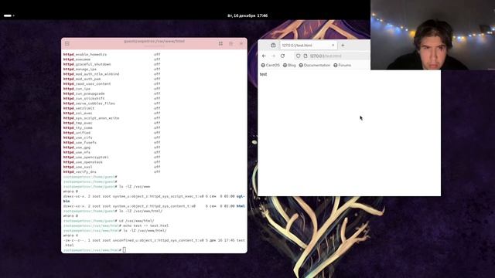Click the shield tracking protection icon
The height and width of the screenshot is (278, 495).
click(298, 56)
